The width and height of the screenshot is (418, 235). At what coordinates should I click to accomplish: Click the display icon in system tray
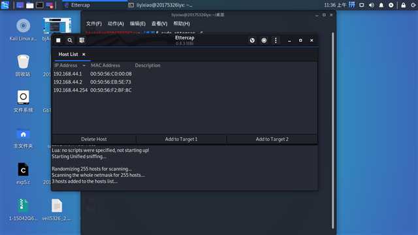[361, 5]
